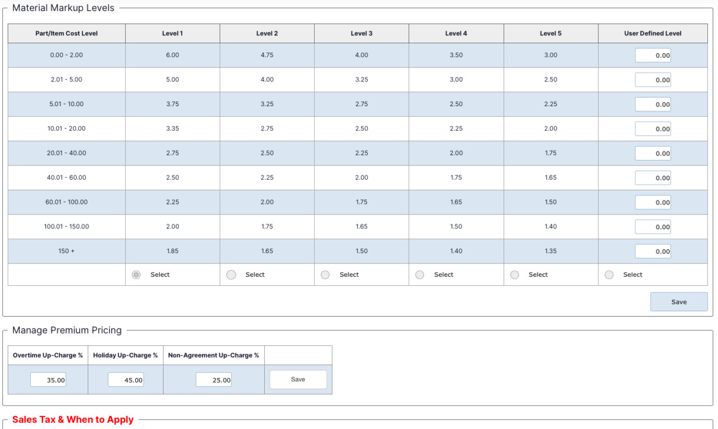Edit user defined value for 2.01 - 5.00
The height and width of the screenshot is (429, 718).
(653, 80)
